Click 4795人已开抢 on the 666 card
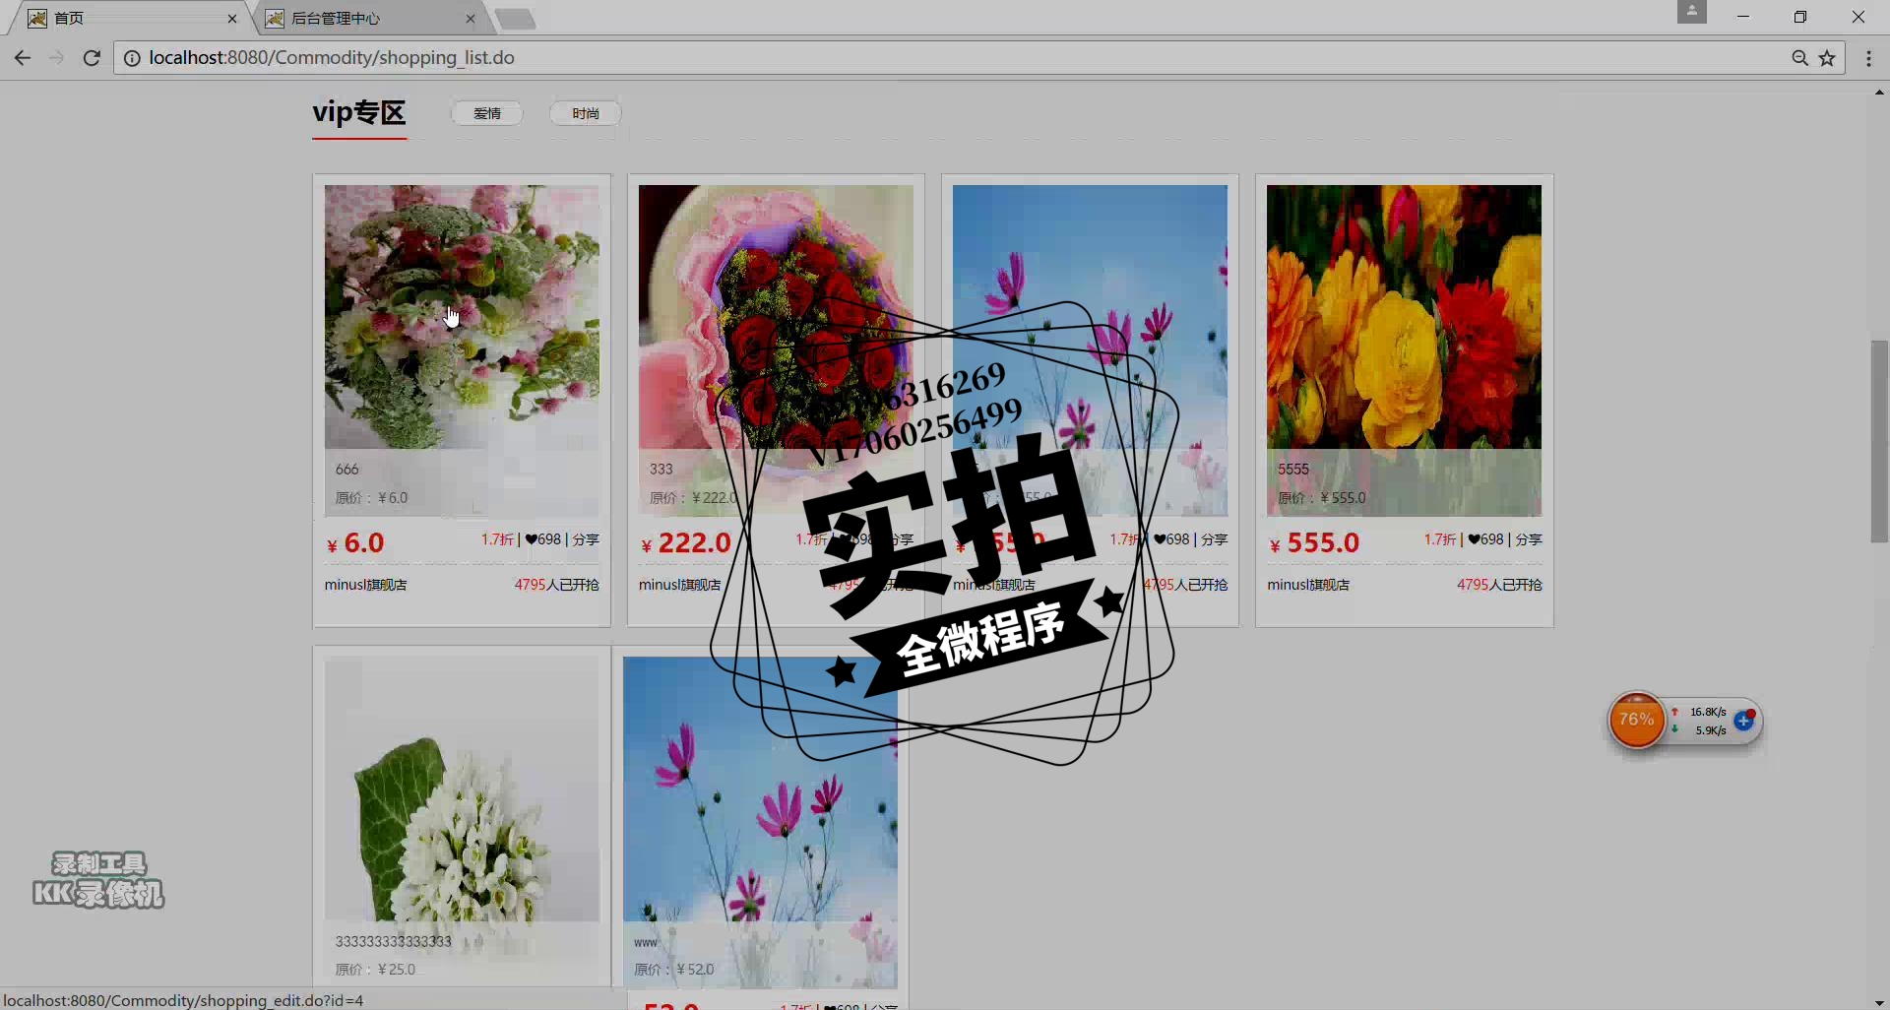 pos(556,585)
